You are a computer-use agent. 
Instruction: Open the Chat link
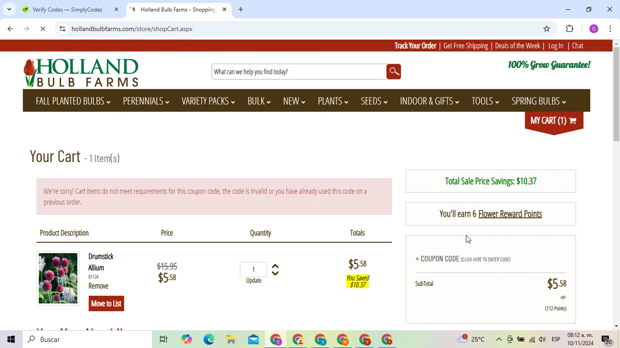point(577,46)
